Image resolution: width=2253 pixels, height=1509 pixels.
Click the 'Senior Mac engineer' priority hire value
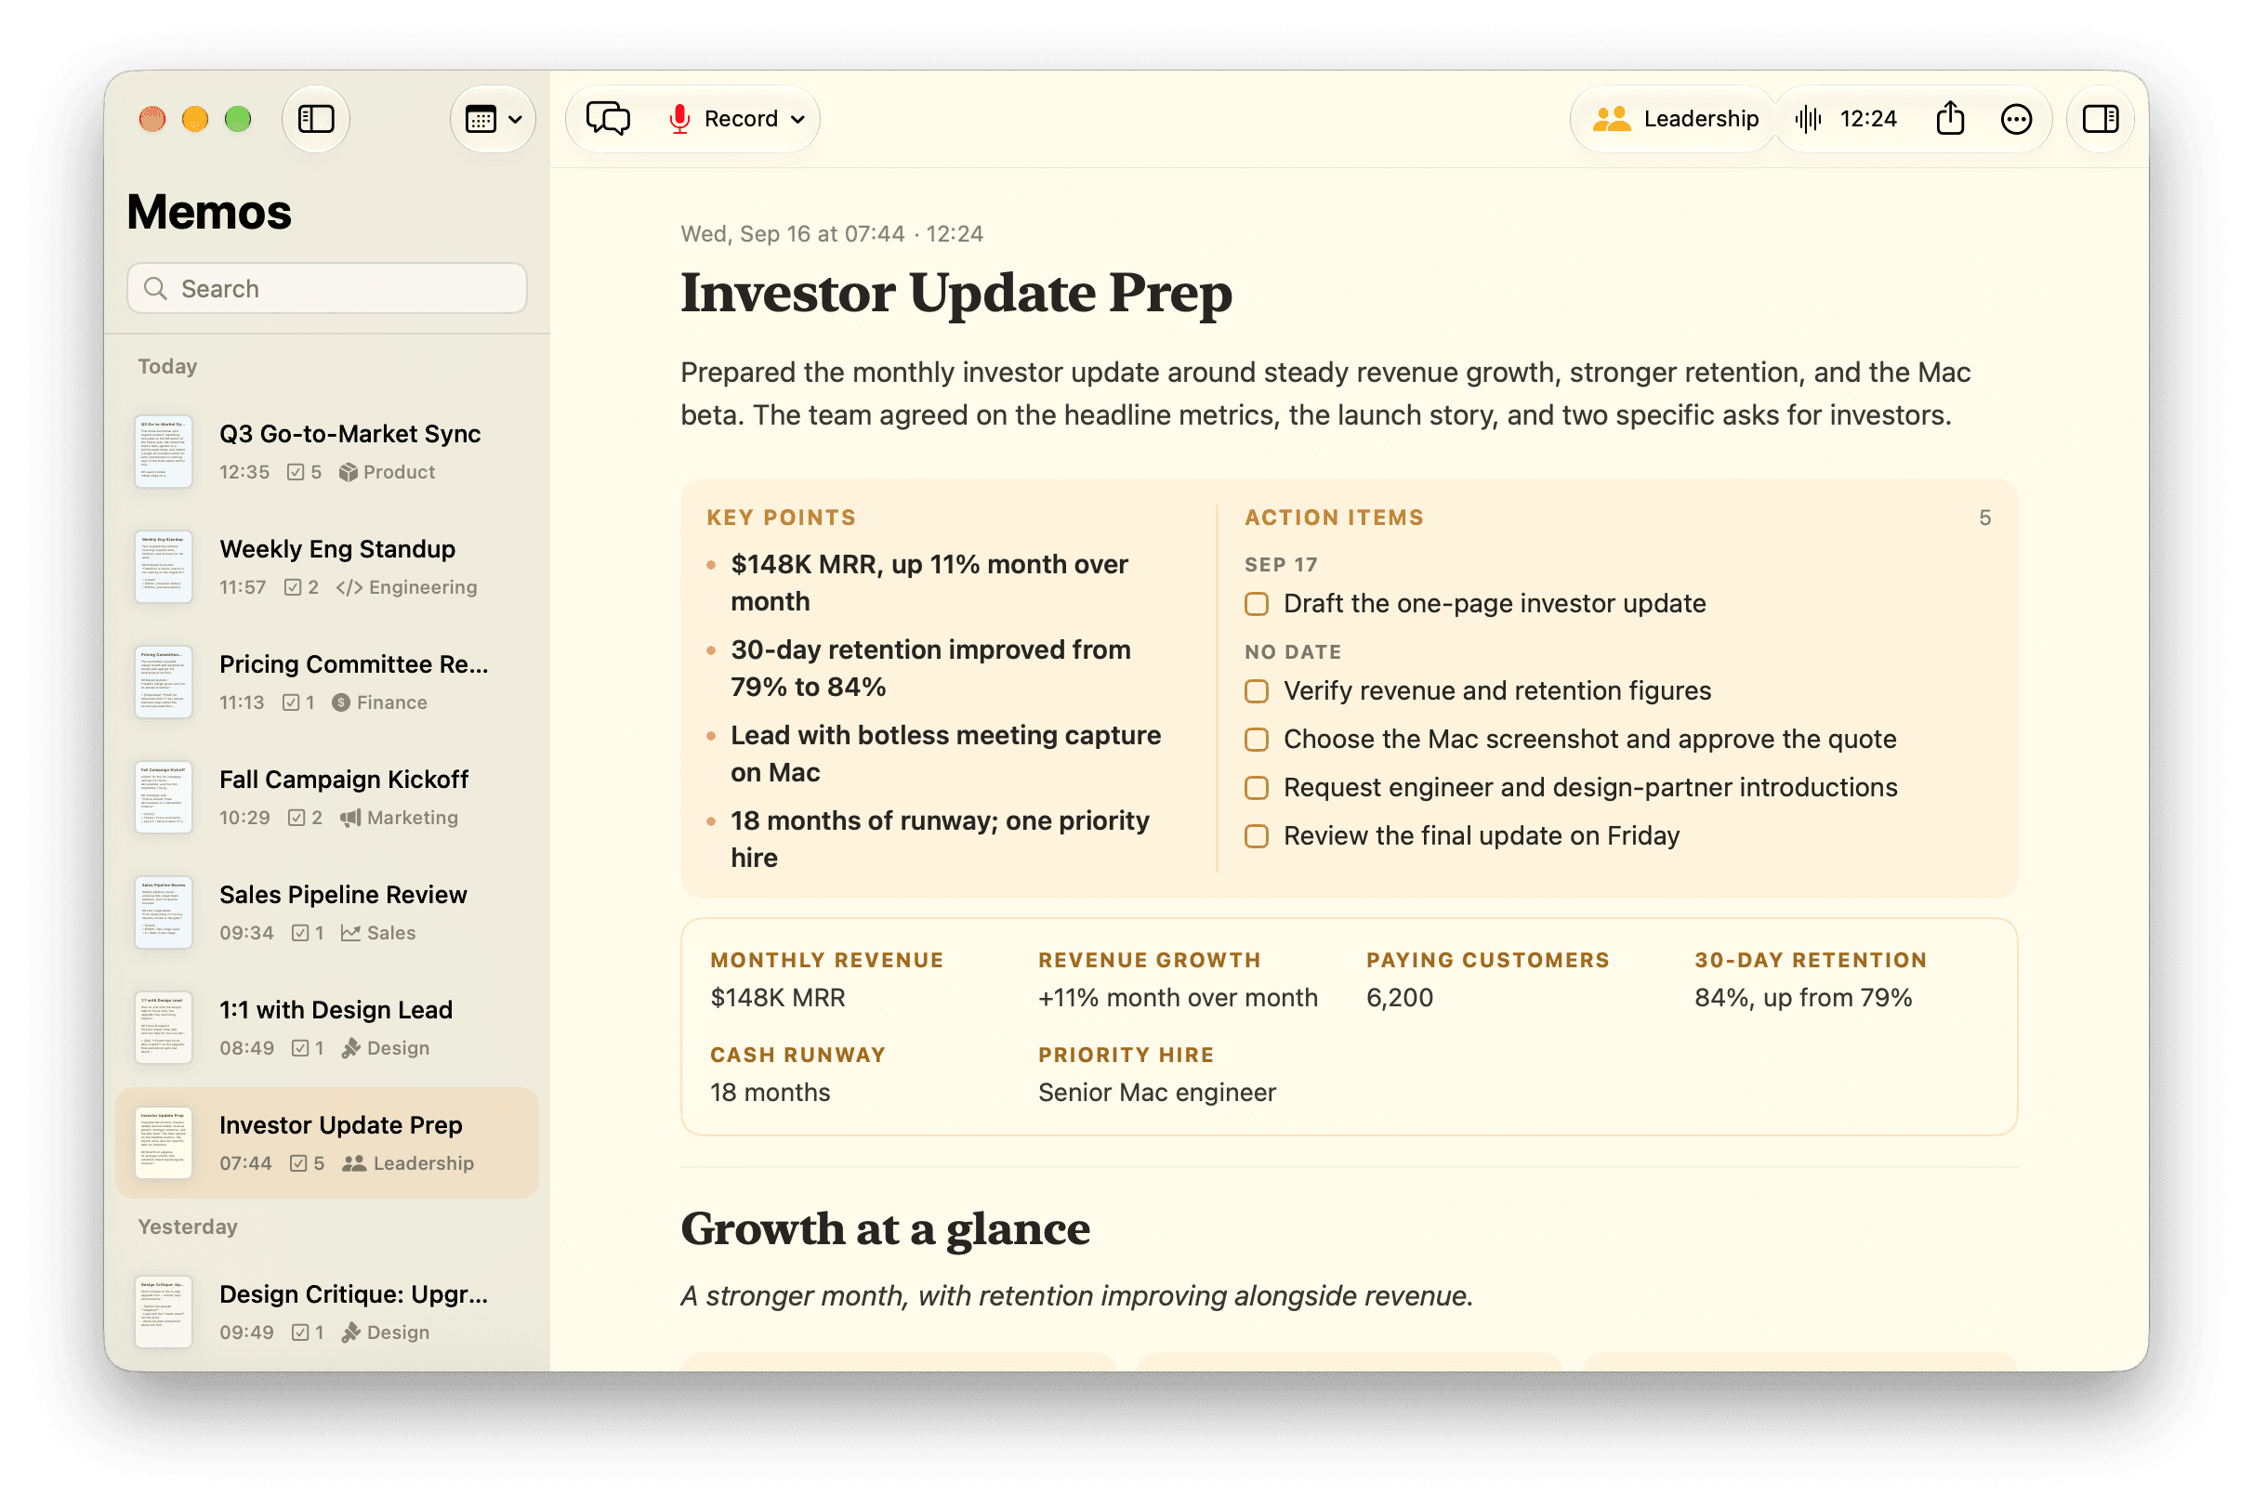tap(1157, 1094)
